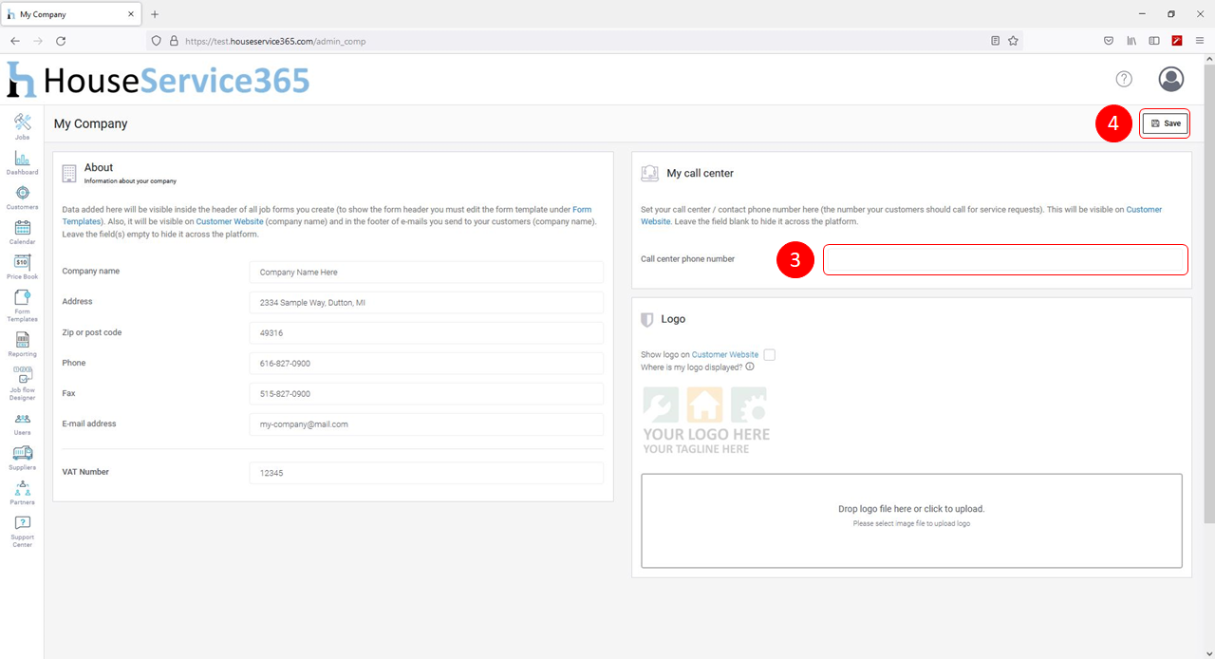Click the help question mark icon
Viewport: 1215px width, 659px height.
coord(1124,79)
